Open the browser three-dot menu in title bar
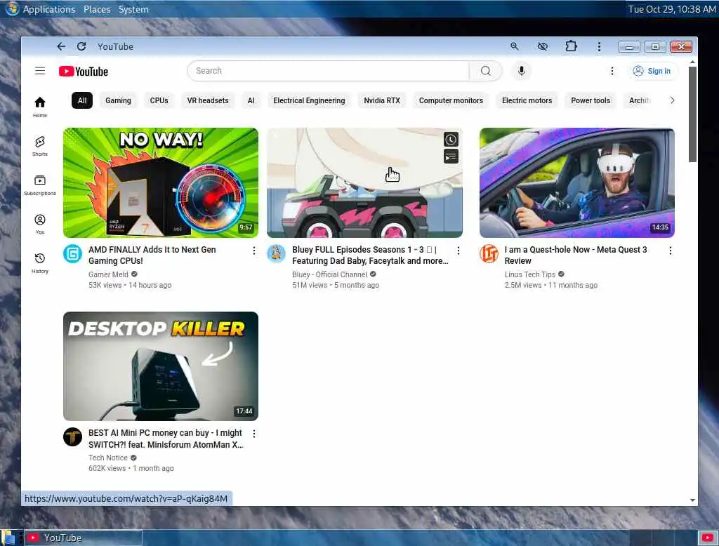 coord(599,46)
